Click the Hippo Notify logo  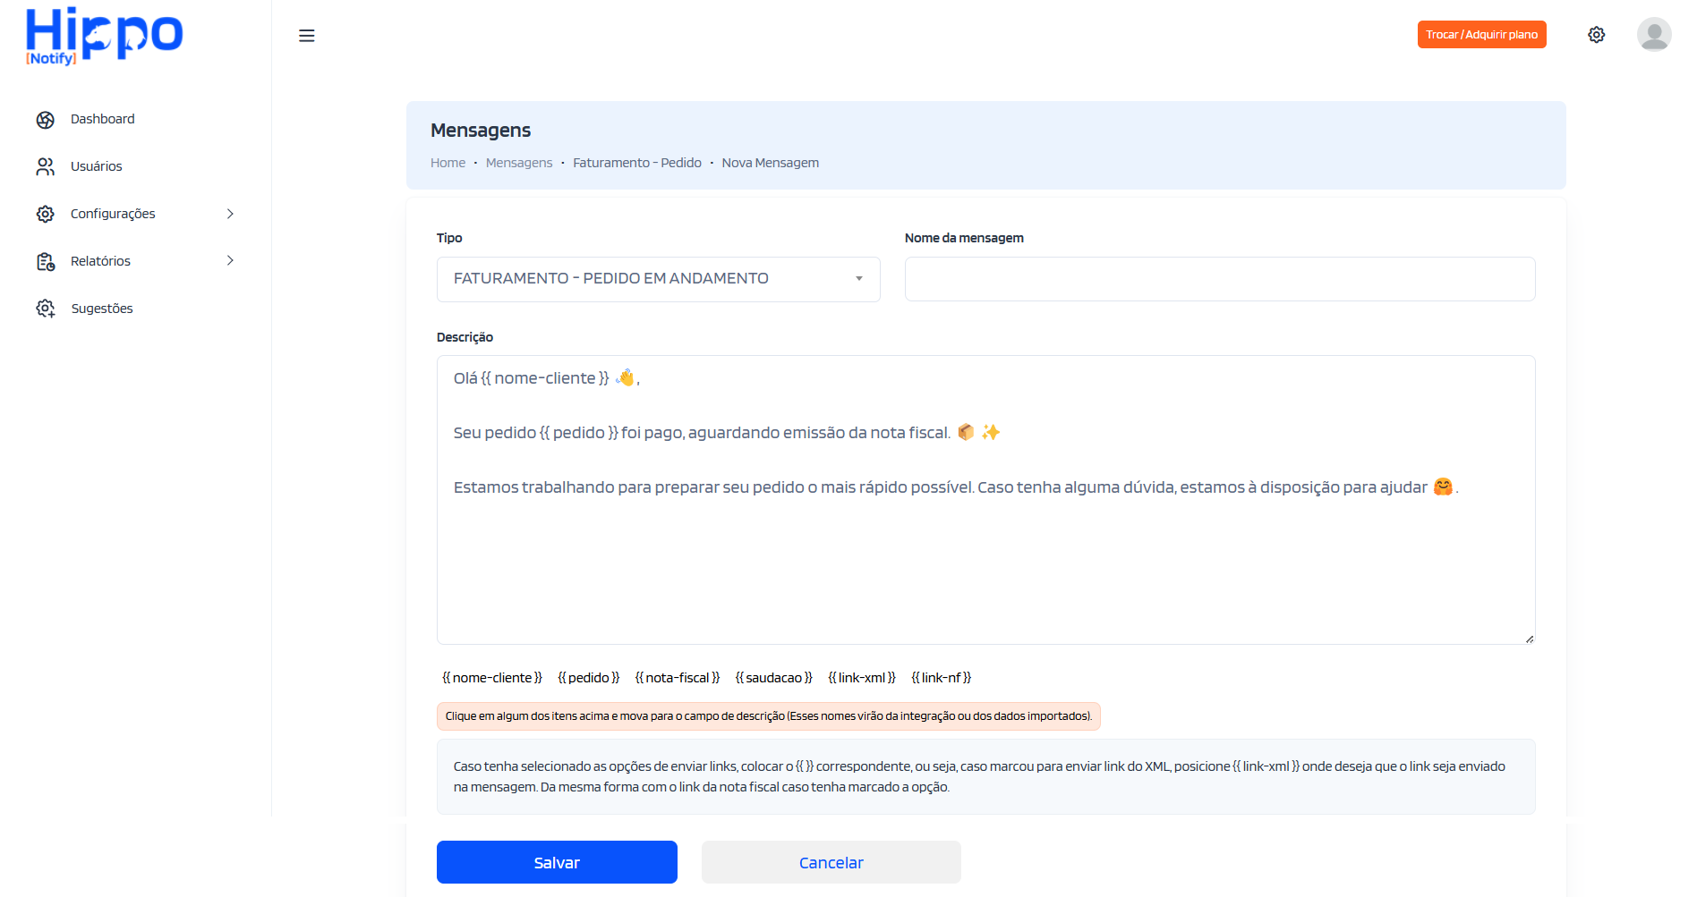(x=103, y=36)
